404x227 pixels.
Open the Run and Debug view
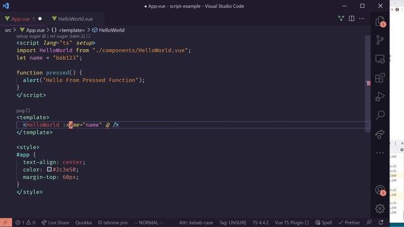tap(380, 96)
